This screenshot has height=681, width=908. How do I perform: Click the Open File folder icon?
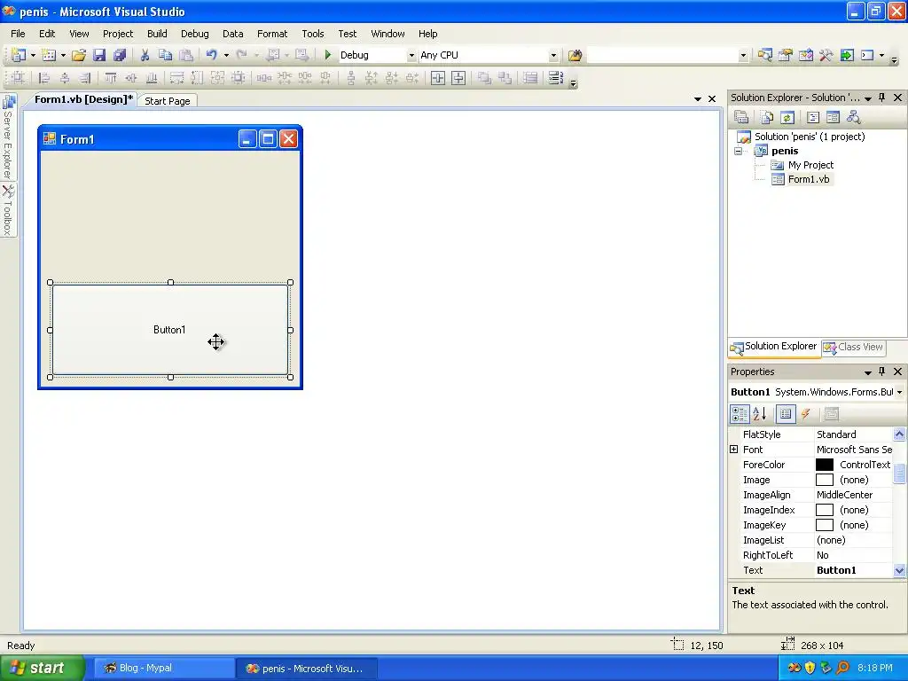[x=79, y=55]
